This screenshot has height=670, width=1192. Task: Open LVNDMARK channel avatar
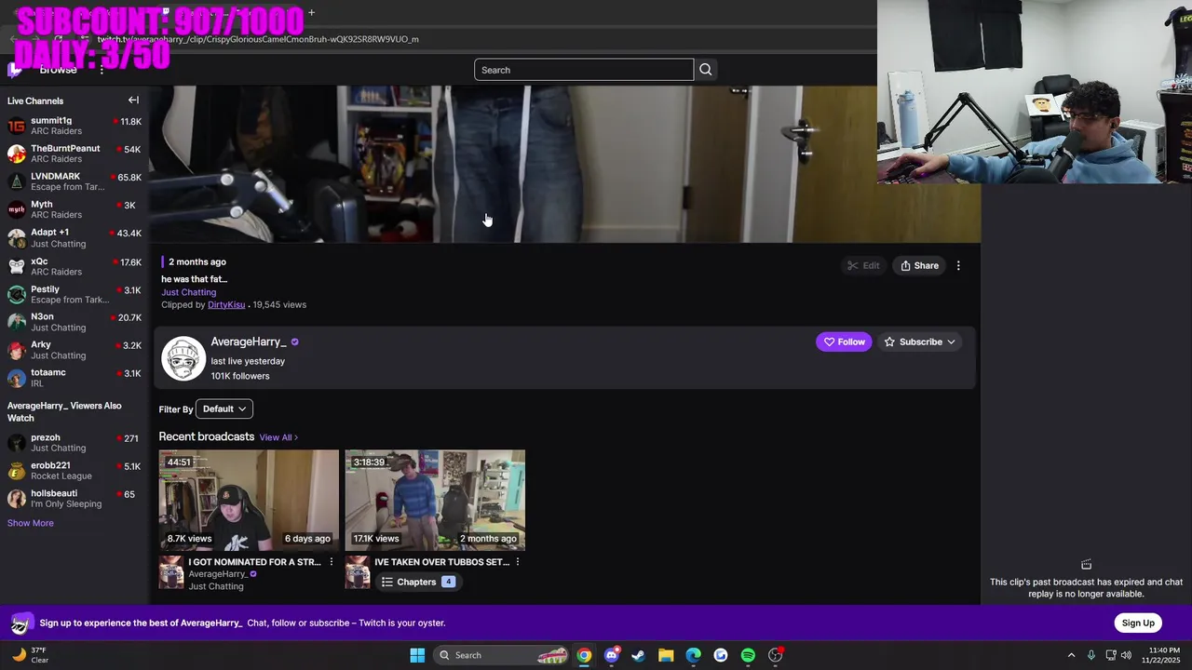[x=16, y=182]
